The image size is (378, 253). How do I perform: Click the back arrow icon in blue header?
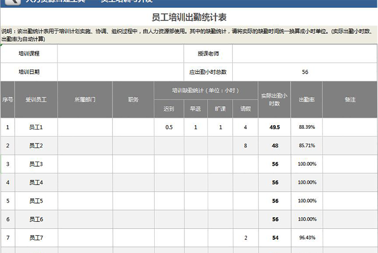tap(13, 2)
